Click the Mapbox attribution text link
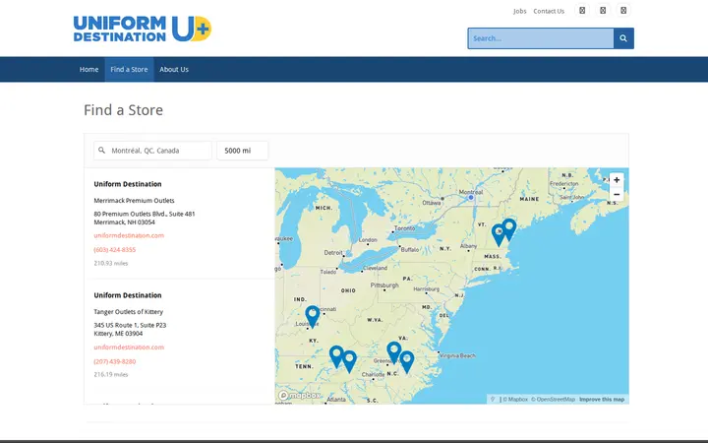The width and height of the screenshot is (708, 443). (x=515, y=399)
